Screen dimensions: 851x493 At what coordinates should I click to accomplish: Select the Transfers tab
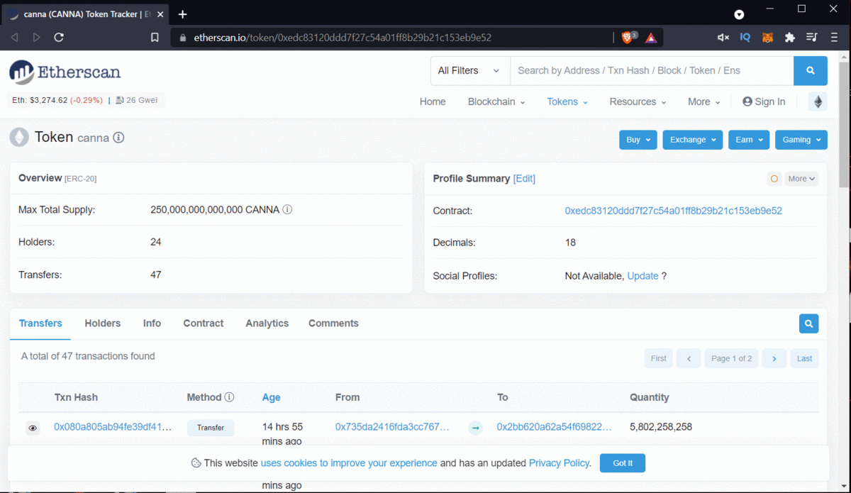point(40,323)
